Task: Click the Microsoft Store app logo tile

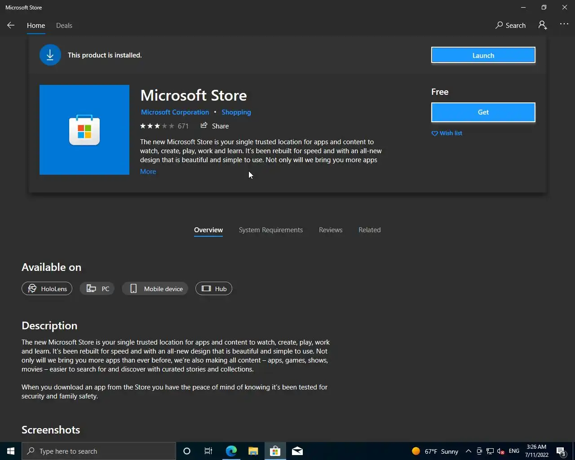Action: tap(84, 130)
